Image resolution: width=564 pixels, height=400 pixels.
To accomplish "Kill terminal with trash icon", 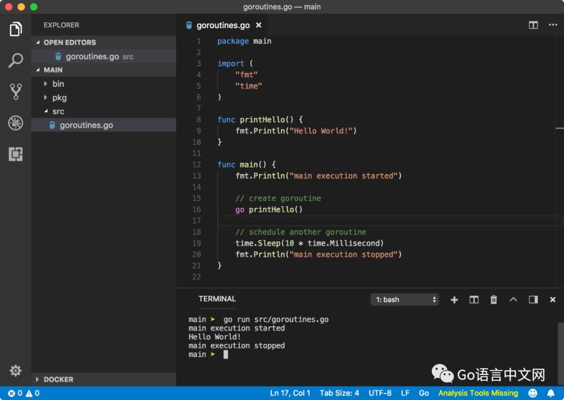I will click(x=494, y=300).
